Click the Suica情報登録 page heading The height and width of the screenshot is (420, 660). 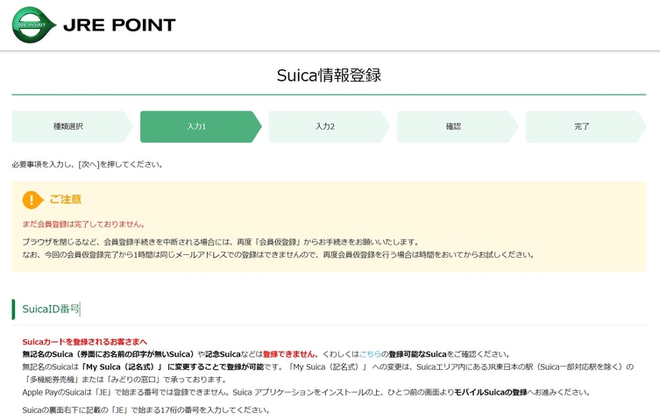pos(329,75)
